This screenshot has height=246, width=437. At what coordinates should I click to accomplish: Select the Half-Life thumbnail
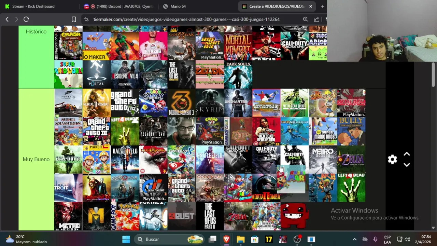(x=182, y=131)
